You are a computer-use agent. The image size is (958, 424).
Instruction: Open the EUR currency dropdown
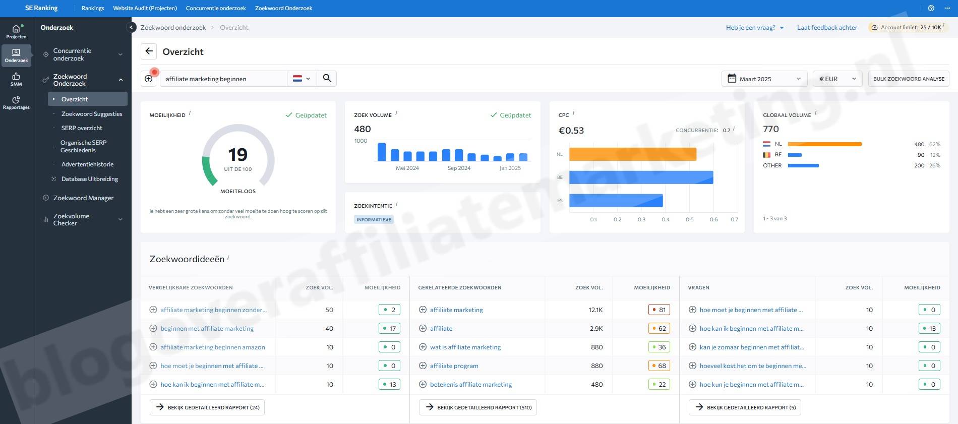[837, 79]
